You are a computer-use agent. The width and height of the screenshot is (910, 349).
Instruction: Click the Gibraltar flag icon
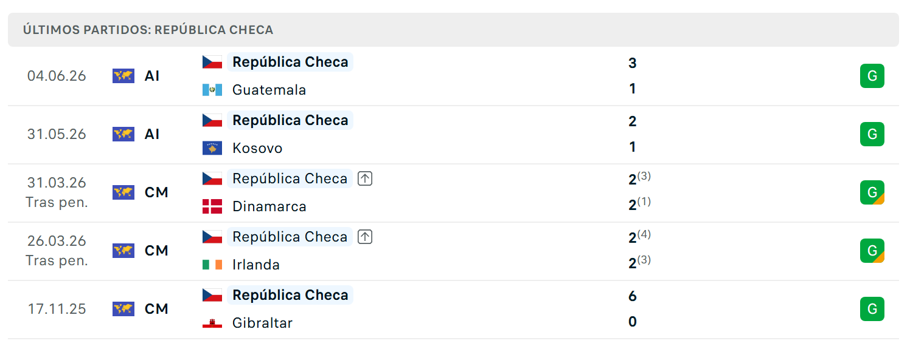212,323
